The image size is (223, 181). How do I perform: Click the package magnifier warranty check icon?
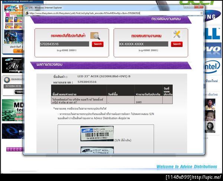click(x=95, y=36)
